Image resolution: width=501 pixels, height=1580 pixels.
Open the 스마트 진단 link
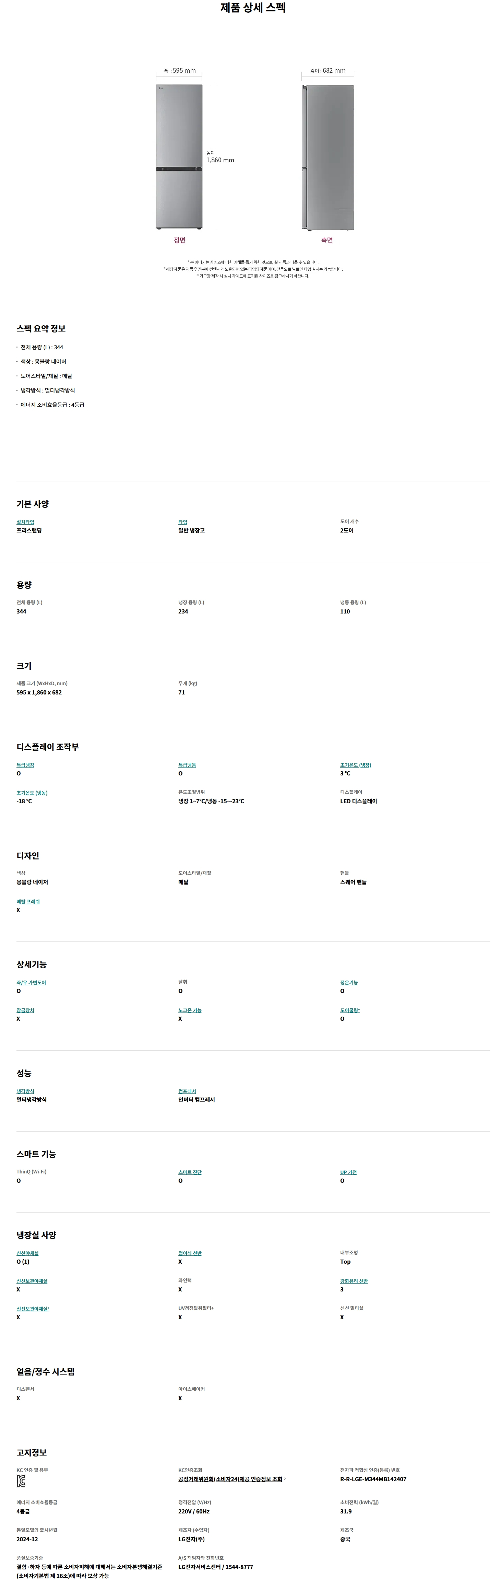190,1172
